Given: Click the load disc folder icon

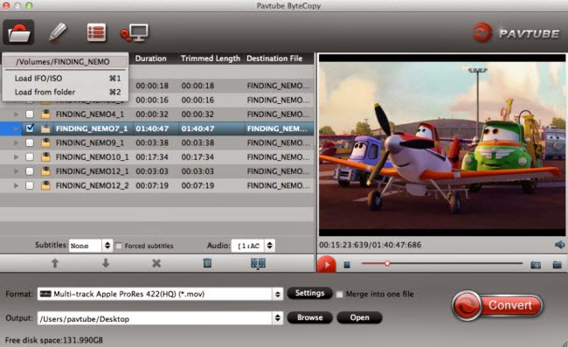Looking at the screenshot, I should click(x=19, y=32).
